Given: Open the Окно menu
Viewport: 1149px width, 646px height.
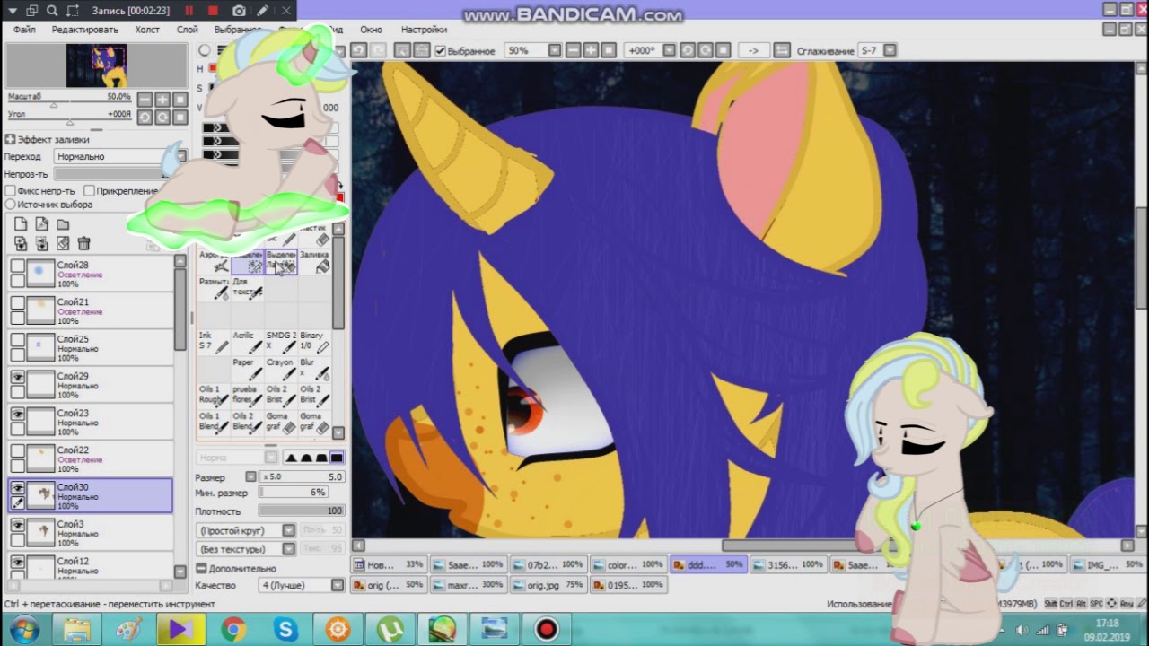Looking at the screenshot, I should [x=371, y=30].
